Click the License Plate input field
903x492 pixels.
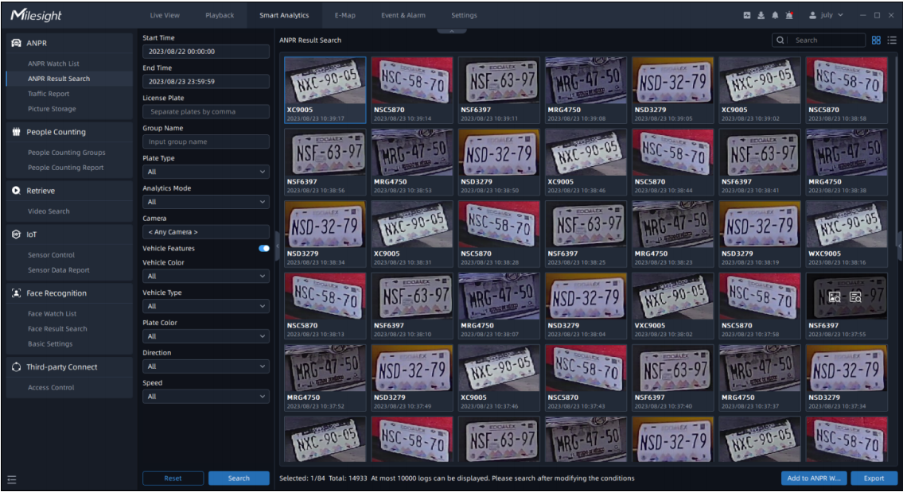(205, 111)
